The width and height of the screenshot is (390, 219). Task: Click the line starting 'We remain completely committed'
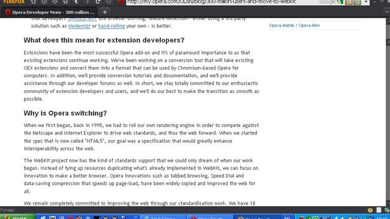point(140,203)
